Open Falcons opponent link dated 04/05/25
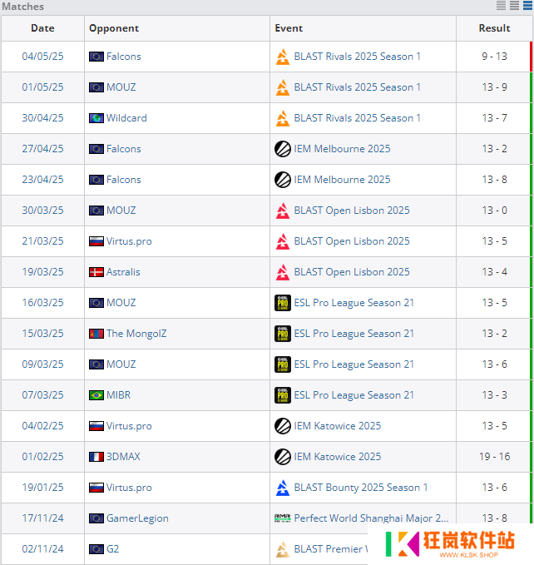Screen dimensions: 534x565 click(123, 57)
